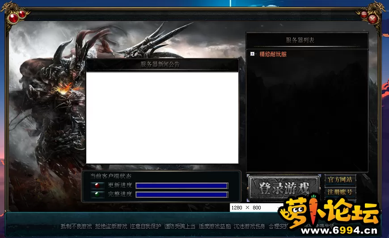Expand the 精修耐玩服 server group plus box
This screenshot has width=389, height=238.
252,54
